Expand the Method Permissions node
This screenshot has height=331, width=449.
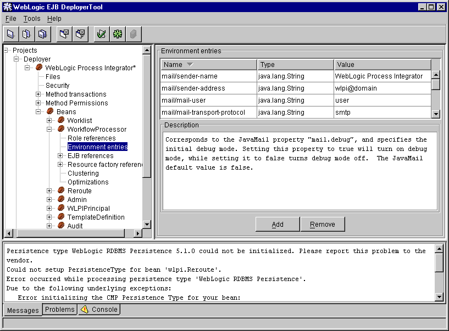click(38, 103)
